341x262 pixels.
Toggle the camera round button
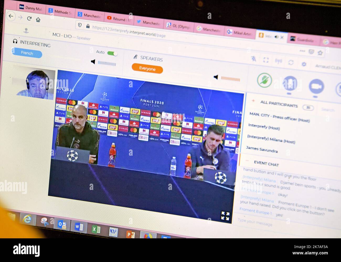click(316, 87)
